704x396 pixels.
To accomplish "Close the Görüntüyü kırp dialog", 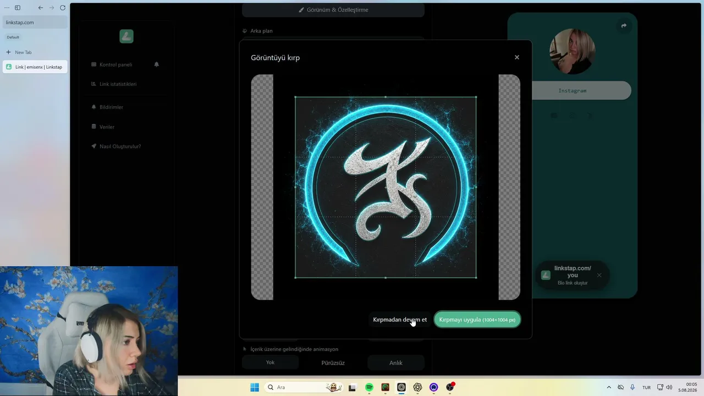I will point(516,57).
